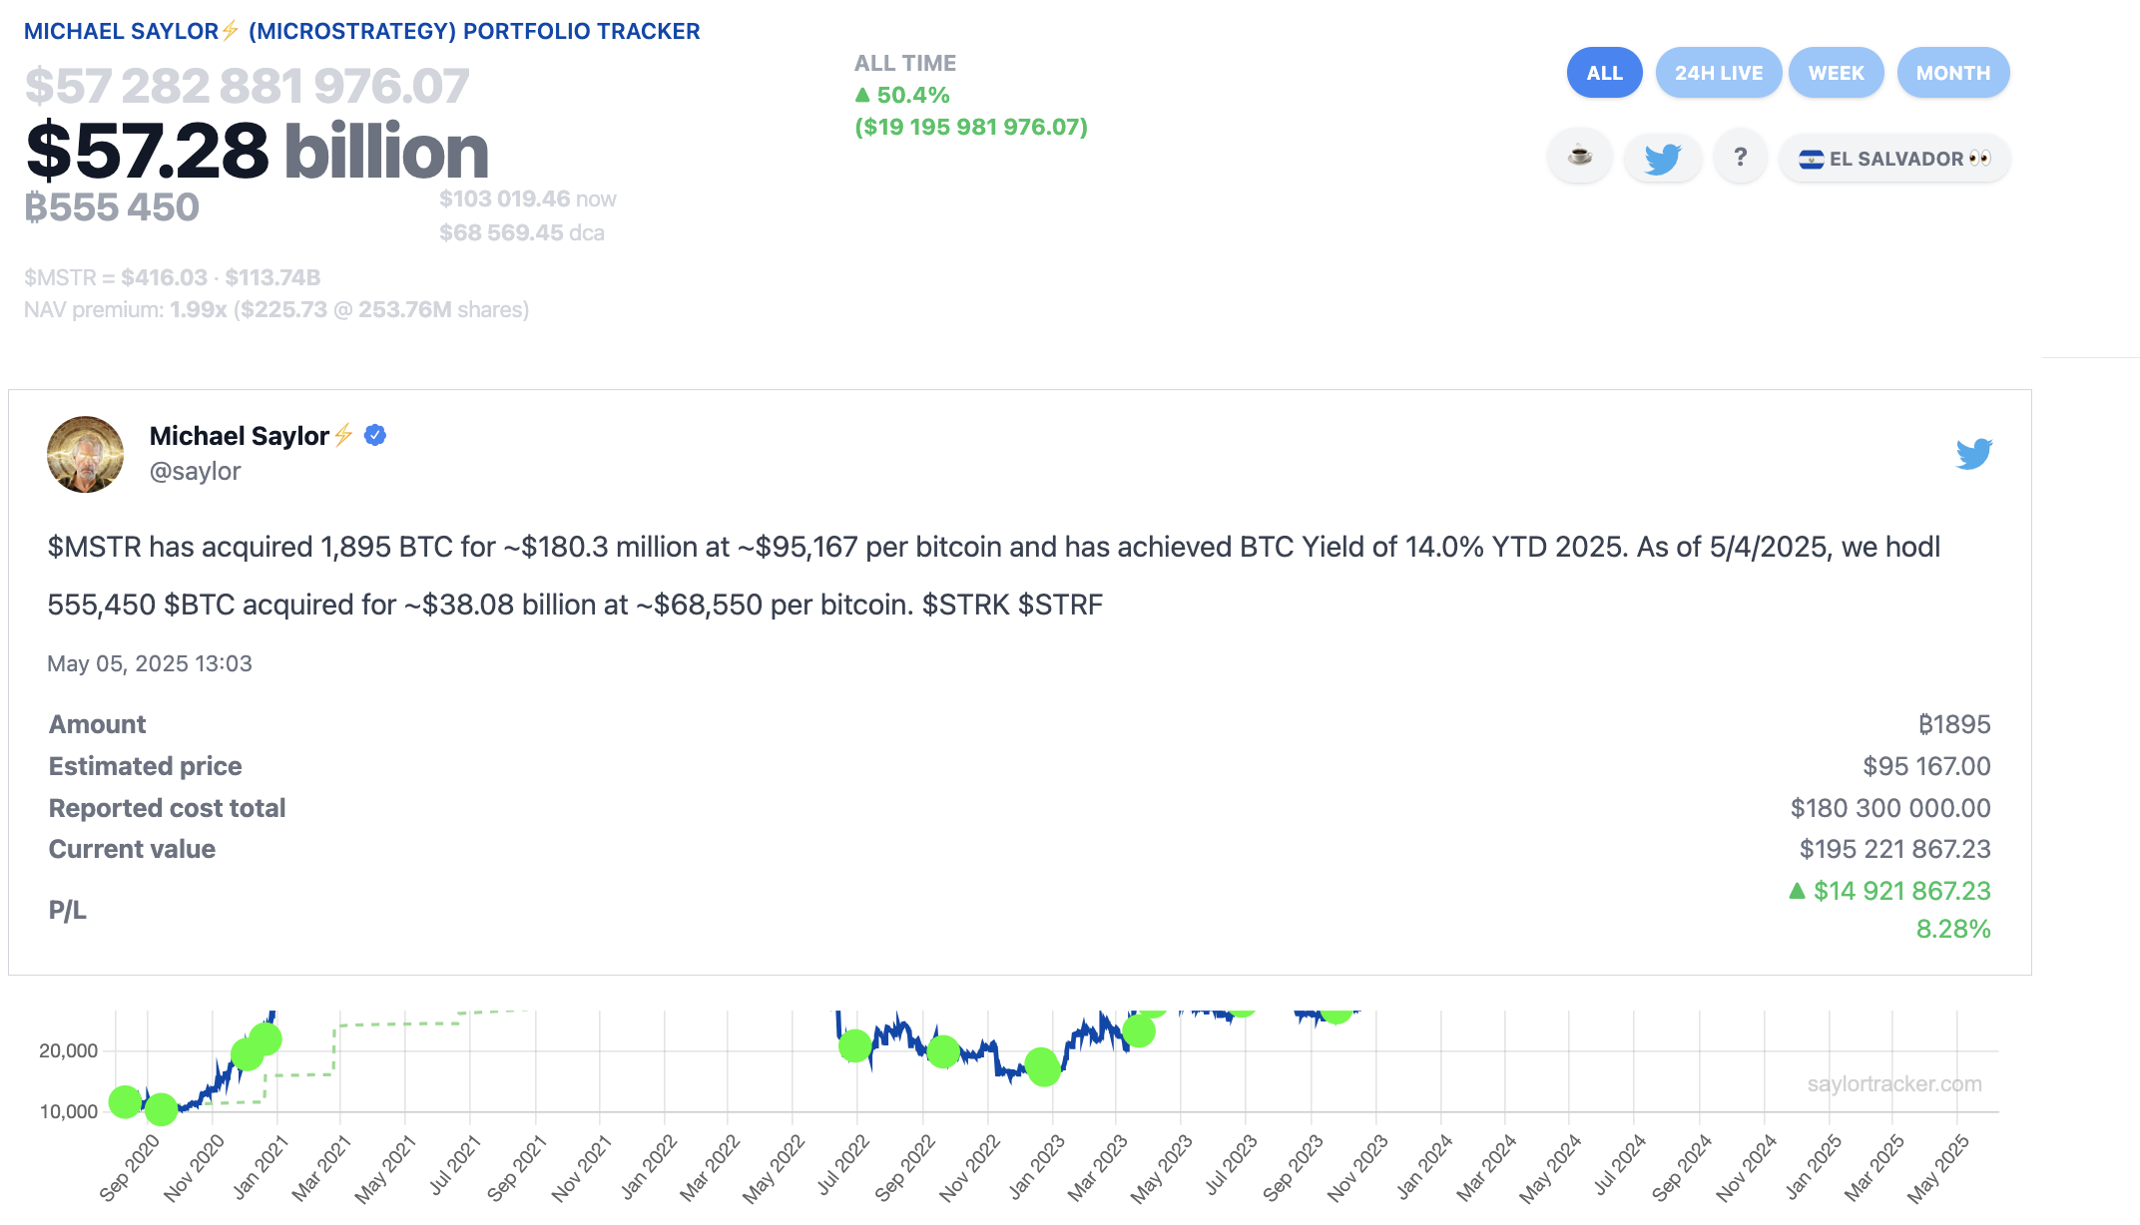Click the verified badge beside Saylor's name

[375, 435]
